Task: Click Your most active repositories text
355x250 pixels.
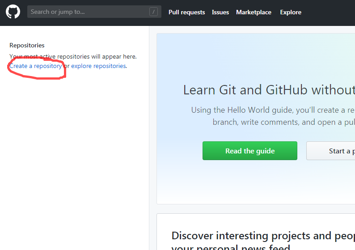Action: tap(73, 56)
